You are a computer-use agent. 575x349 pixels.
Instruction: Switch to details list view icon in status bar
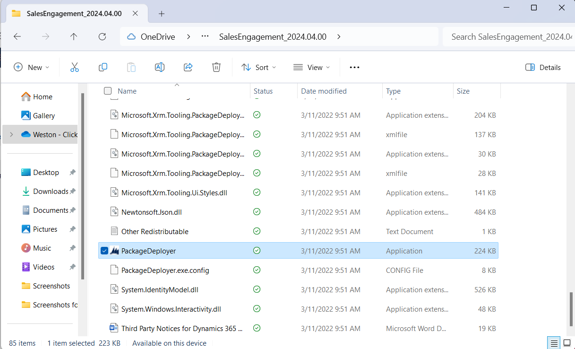(554, 343)
